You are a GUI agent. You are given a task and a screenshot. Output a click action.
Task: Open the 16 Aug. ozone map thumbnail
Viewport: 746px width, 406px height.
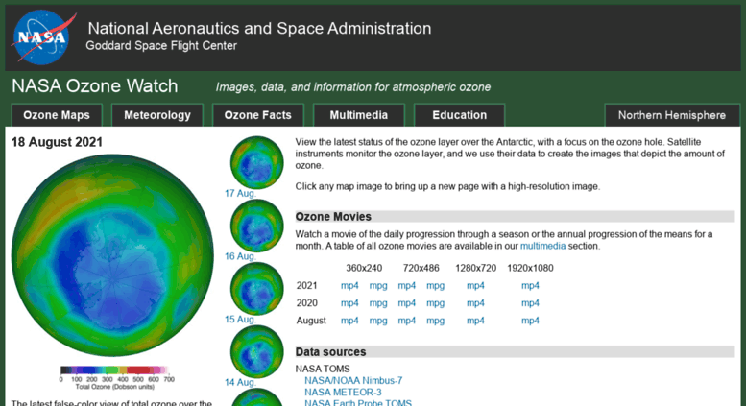[x=257, y=226]
